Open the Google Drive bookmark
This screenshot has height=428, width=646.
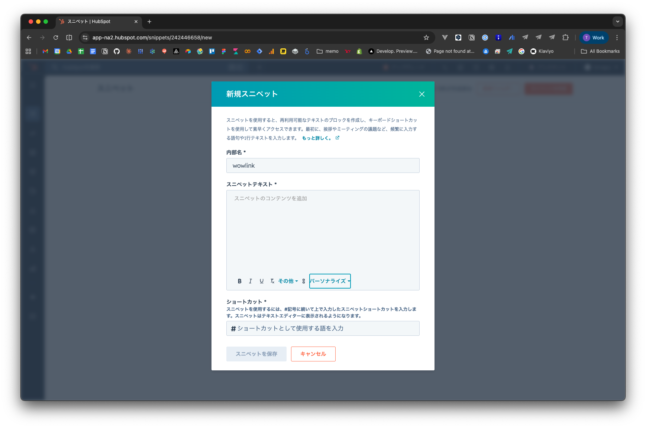(69, 51)
